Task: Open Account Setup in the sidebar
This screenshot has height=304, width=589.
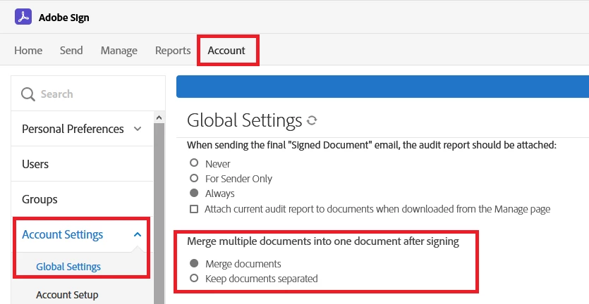Action: (67, 295)
